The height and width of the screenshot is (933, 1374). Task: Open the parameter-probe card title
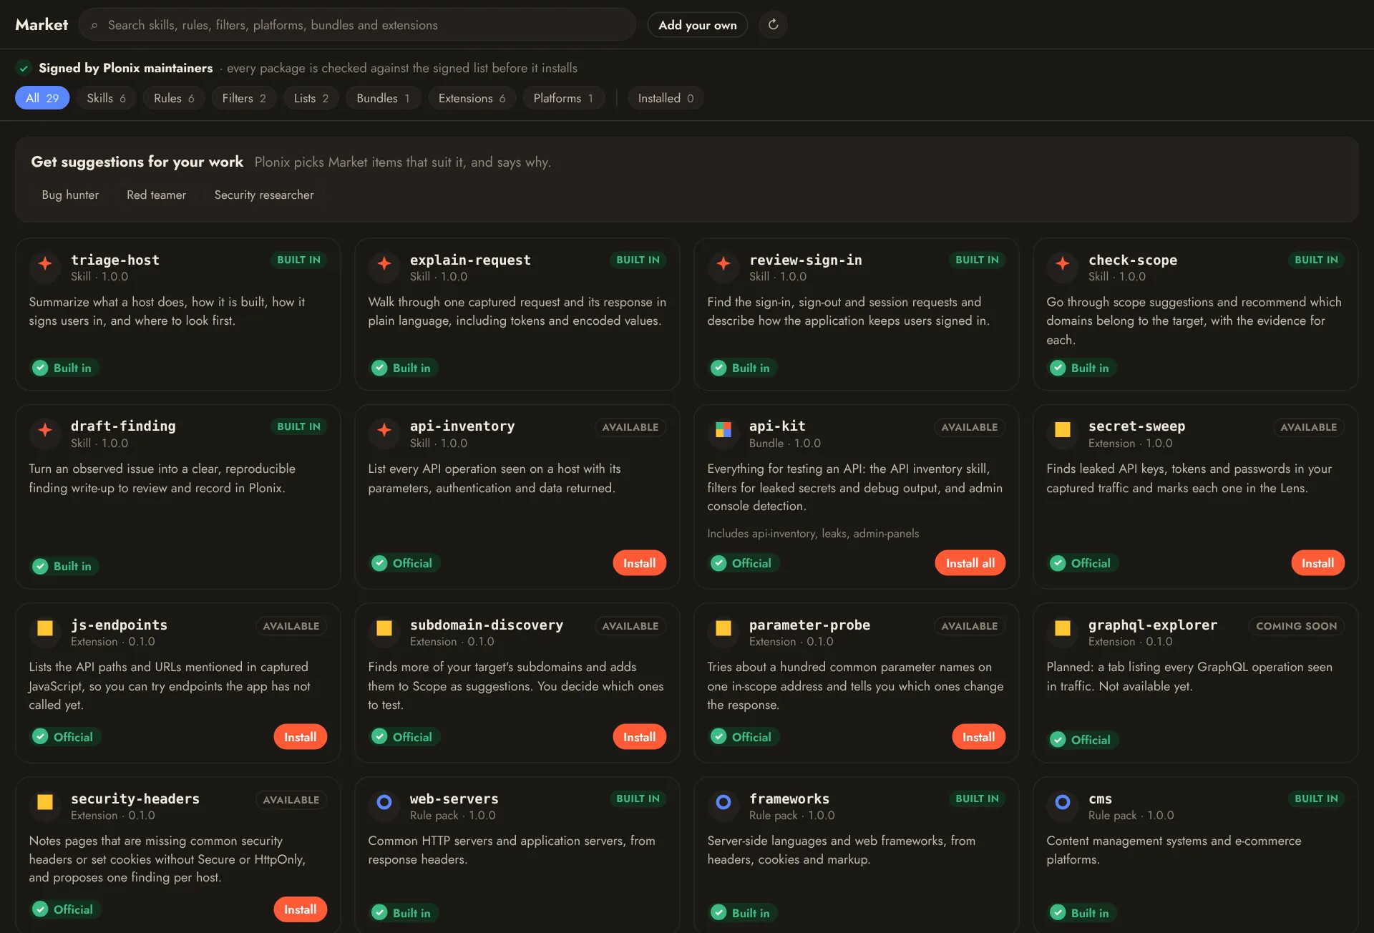click(809, 625)
